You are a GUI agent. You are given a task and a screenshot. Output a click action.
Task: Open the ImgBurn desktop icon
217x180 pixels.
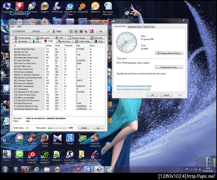point(45,8)
